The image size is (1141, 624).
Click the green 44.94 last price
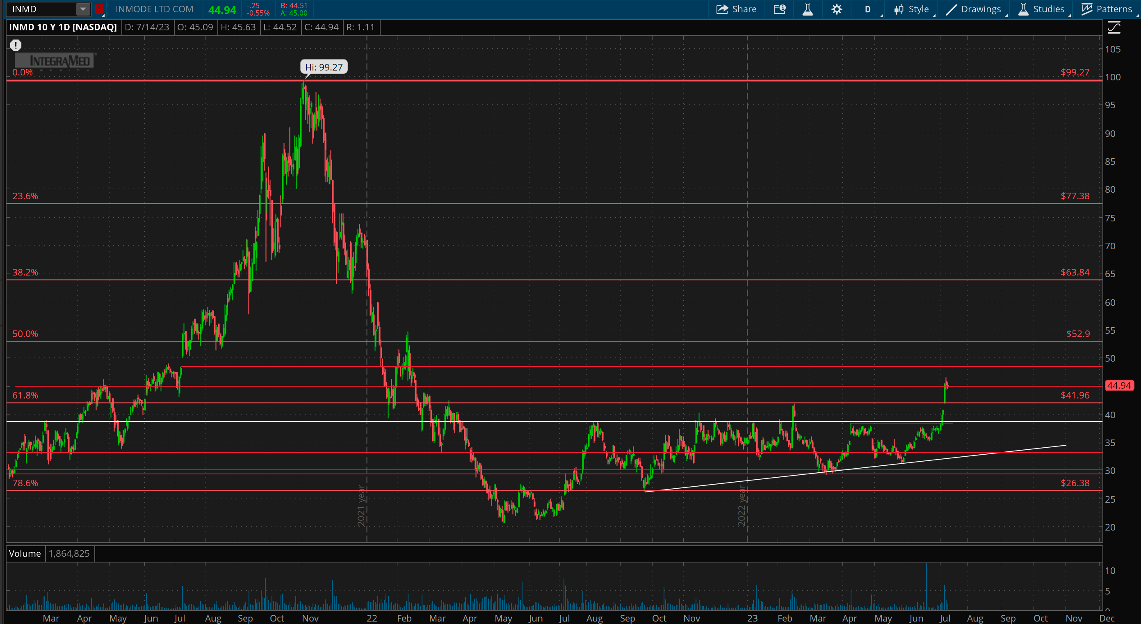[222, 10]
